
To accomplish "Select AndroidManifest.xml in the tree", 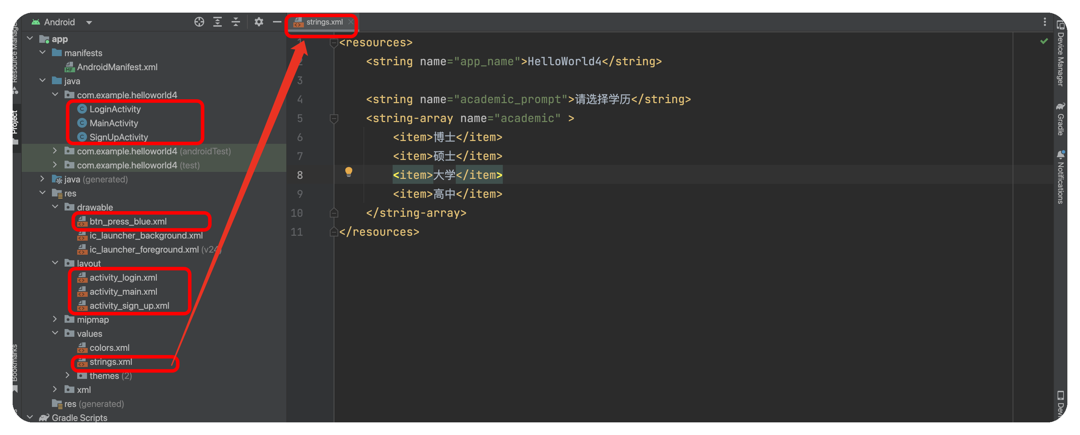I will 111,67.
